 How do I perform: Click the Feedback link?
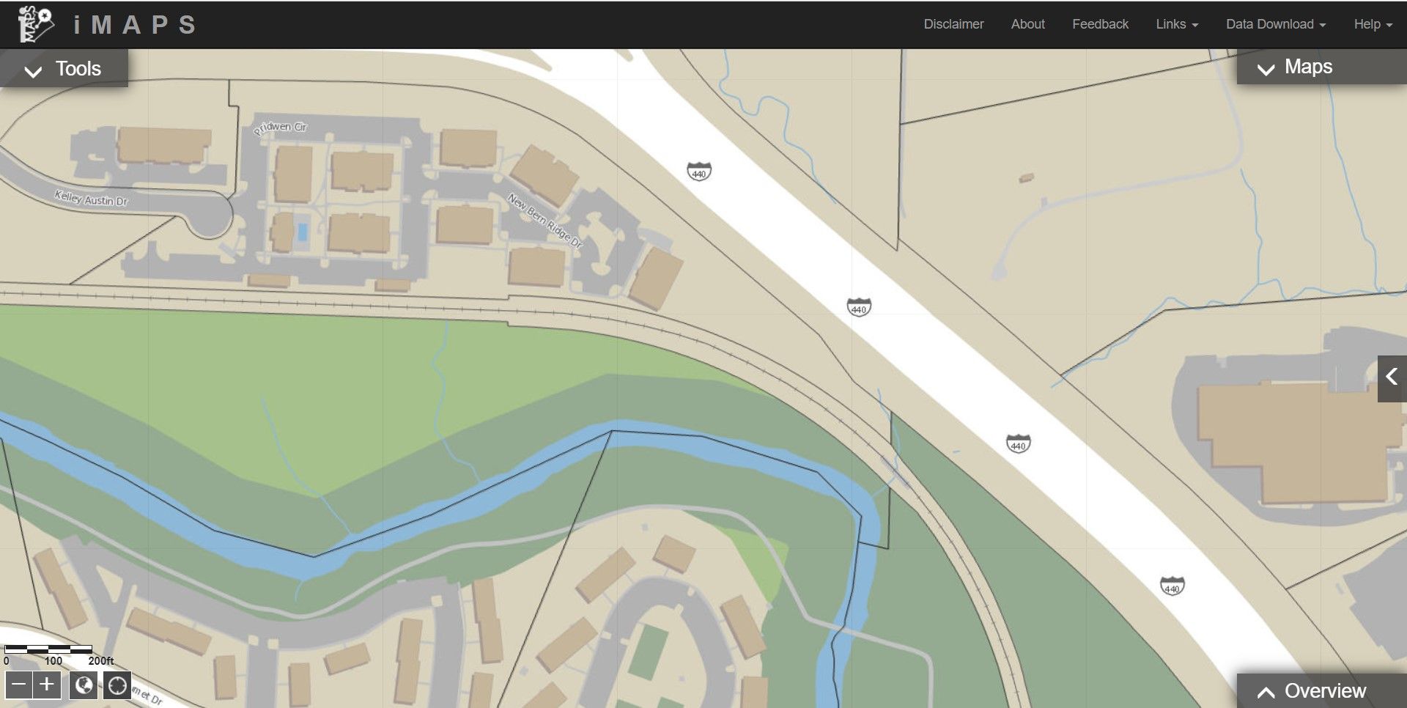tap(1100, 24)
